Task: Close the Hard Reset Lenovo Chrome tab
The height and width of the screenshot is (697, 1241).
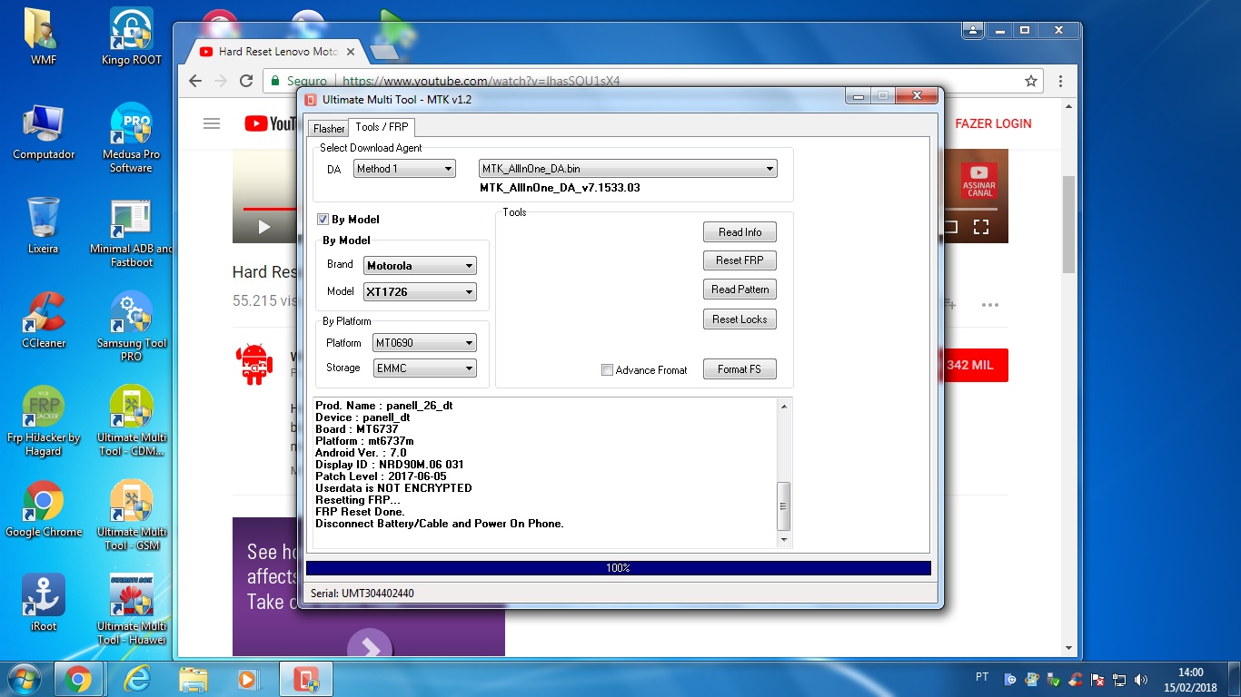Action: pyautogui.click(x=351, y=52)
